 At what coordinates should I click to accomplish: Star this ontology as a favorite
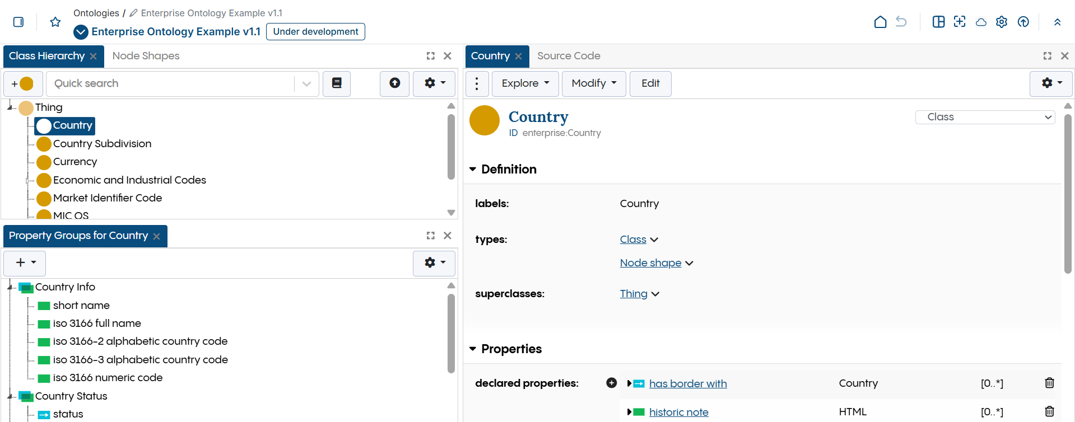click(x=55, y=22)
